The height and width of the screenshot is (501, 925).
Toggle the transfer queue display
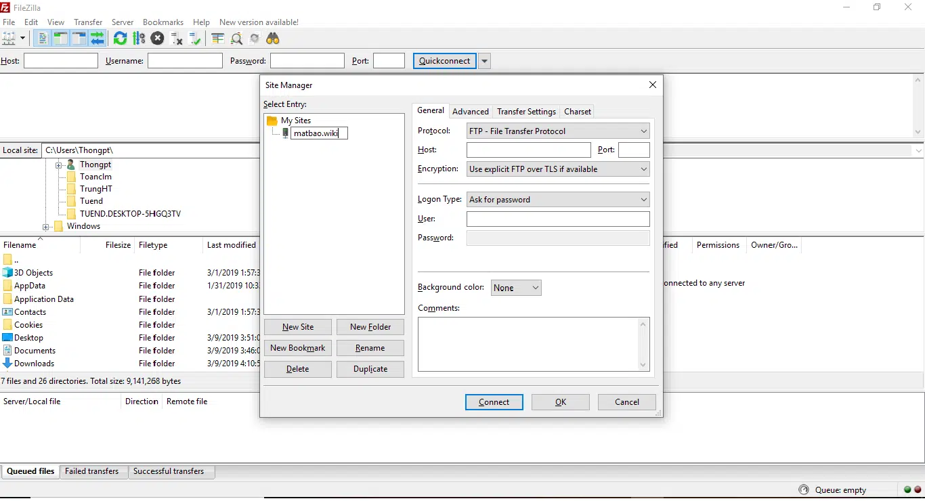[x=98, y=39]
